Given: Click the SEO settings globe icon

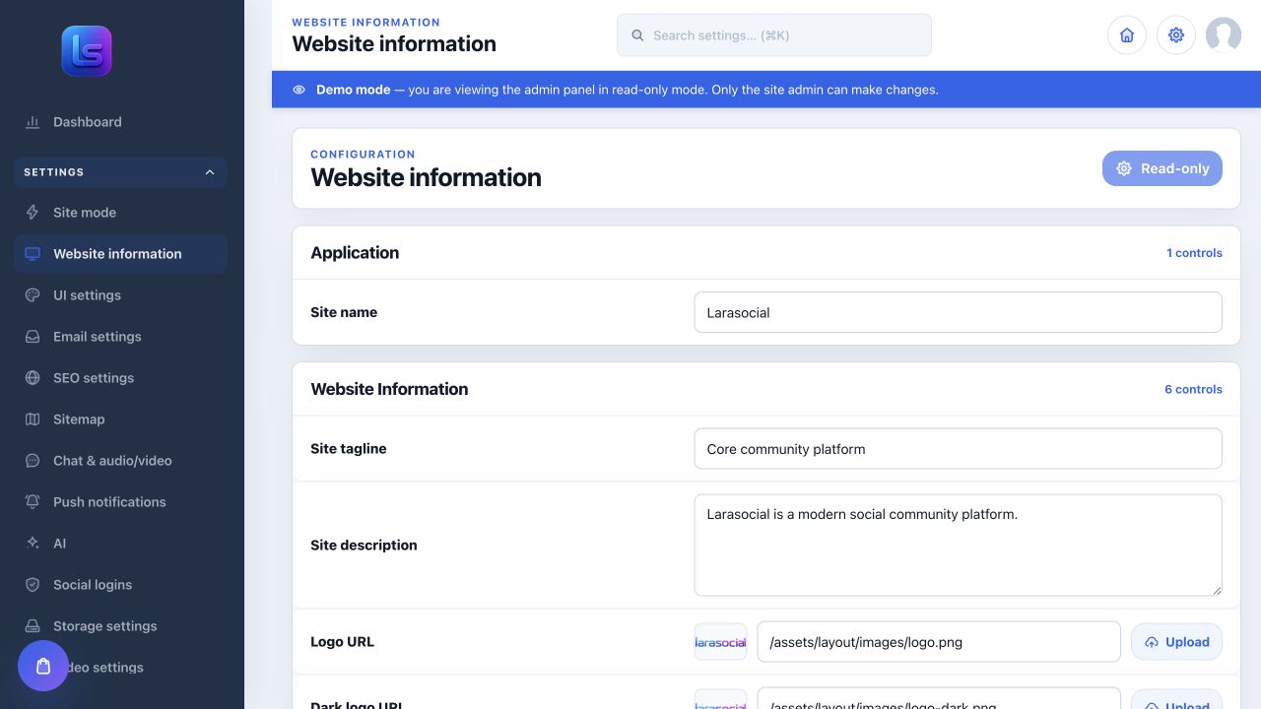Looking at the screenshot, I should coord(33,378).
